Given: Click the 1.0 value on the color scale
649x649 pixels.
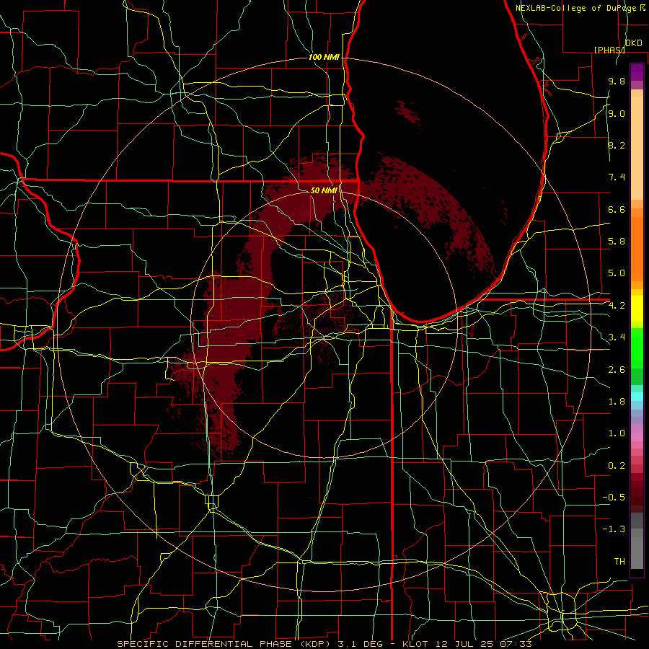Looking at the screenshot, I should (617, 433).
